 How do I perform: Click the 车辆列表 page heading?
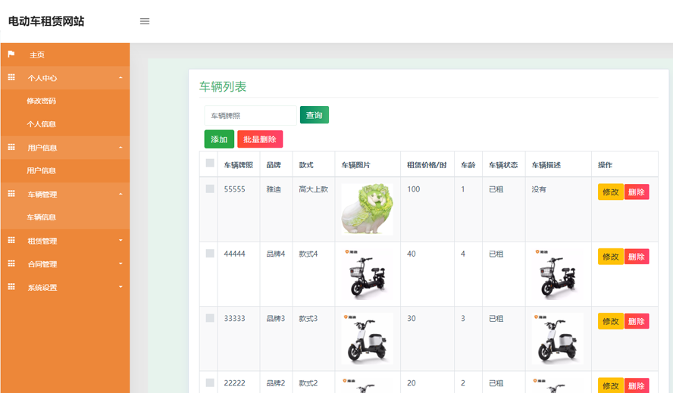pyautogui.click(x=223, y=86)
